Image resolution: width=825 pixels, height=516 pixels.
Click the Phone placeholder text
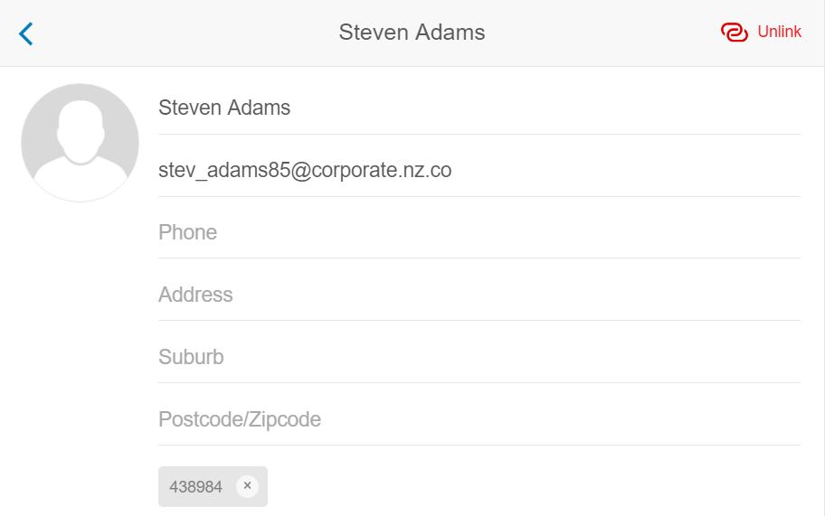point(188,232)
